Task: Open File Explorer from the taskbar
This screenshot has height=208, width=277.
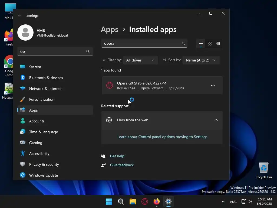Action: point(133,201)
